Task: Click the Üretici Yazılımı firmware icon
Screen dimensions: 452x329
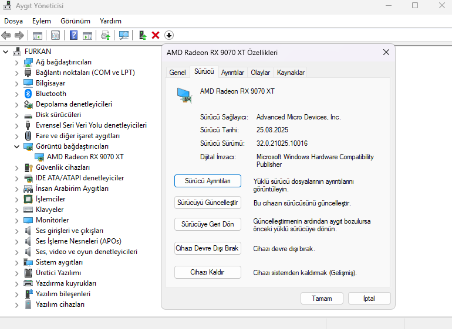Action: [x=28, y=273]
